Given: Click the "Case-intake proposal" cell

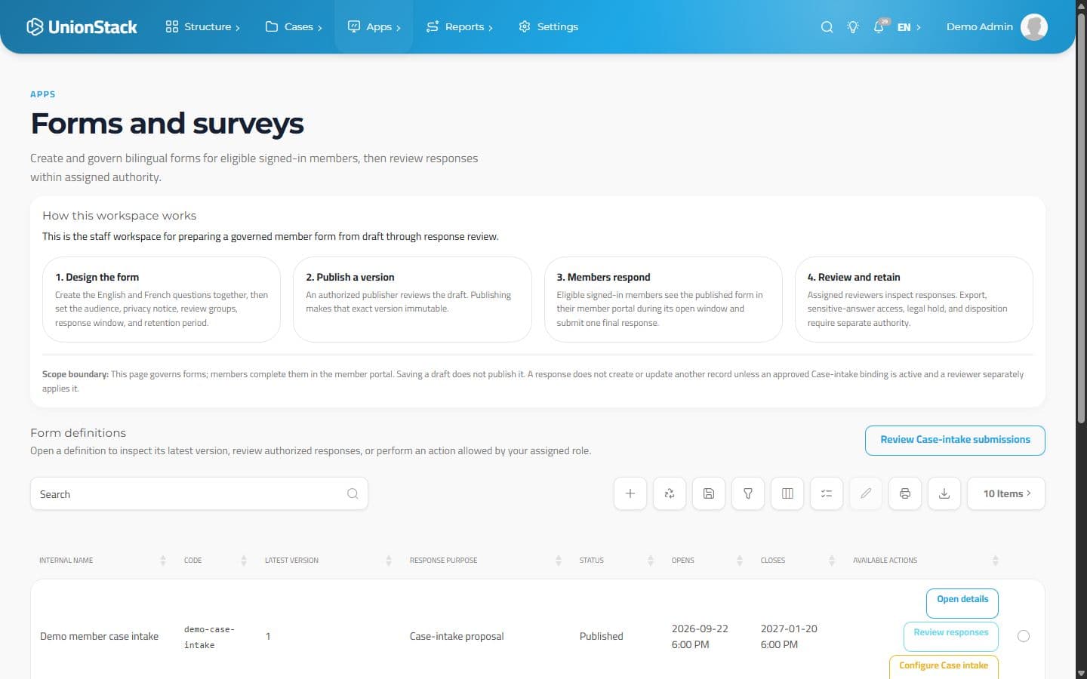Looking at the screenshot, I should point(457,636).
